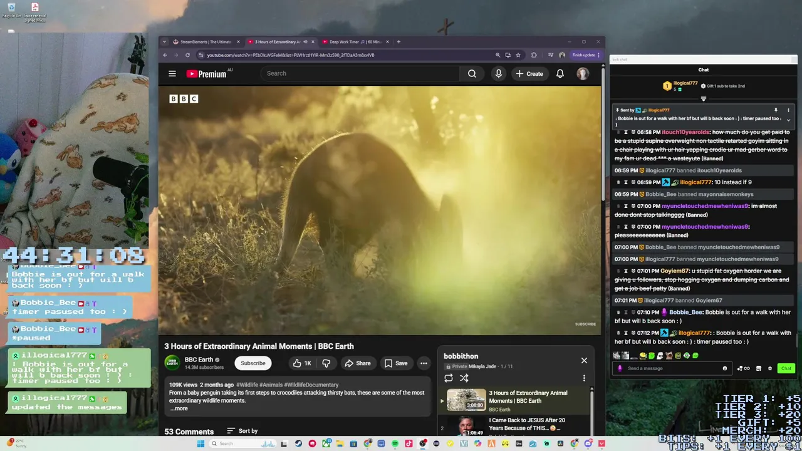The width and height of the screenshot is (802, 451).
Task: Click Finish update in the browser
Action: 585,55
